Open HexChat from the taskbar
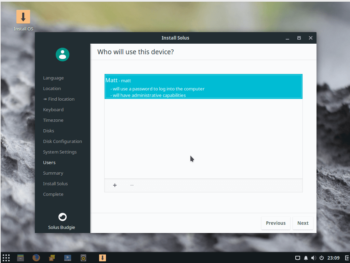Viewport: 350px width, 263px height. click(52, 258)
